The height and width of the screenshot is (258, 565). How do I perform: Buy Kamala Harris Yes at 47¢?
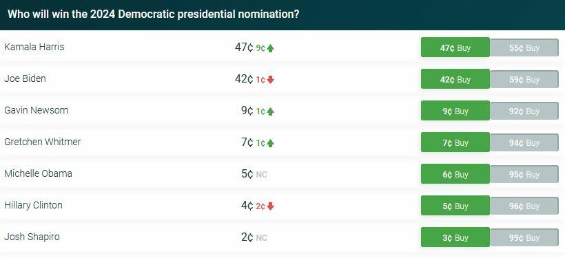[455, 47]
